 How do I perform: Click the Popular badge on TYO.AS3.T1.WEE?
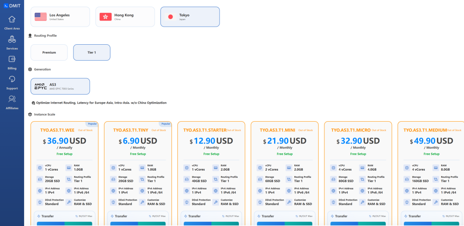pos(92,124)
